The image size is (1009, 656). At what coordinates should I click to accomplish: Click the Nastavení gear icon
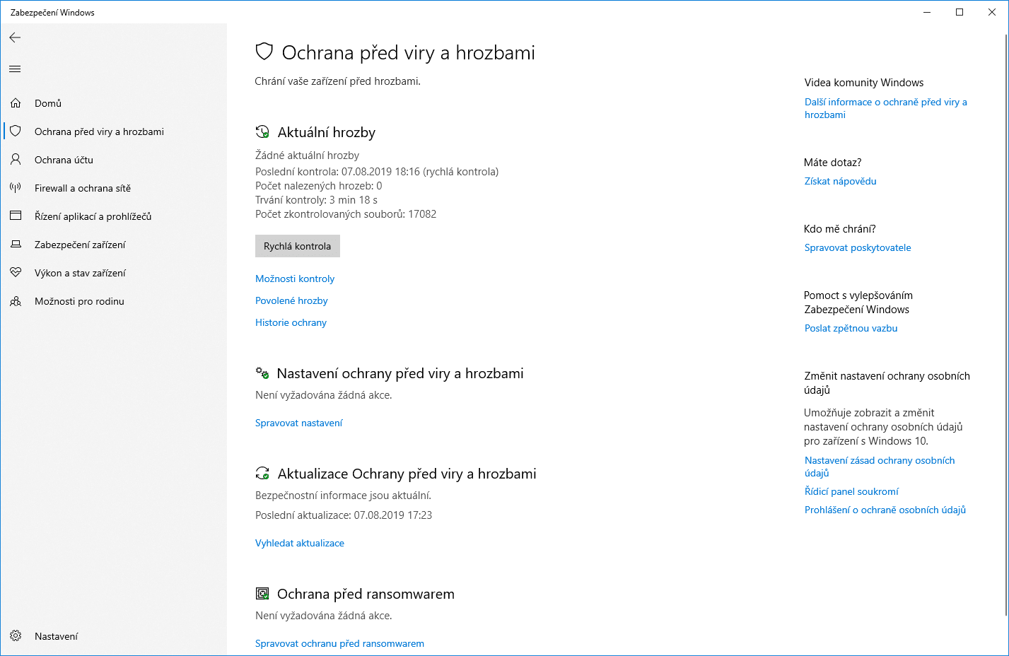tap(16, 636)
